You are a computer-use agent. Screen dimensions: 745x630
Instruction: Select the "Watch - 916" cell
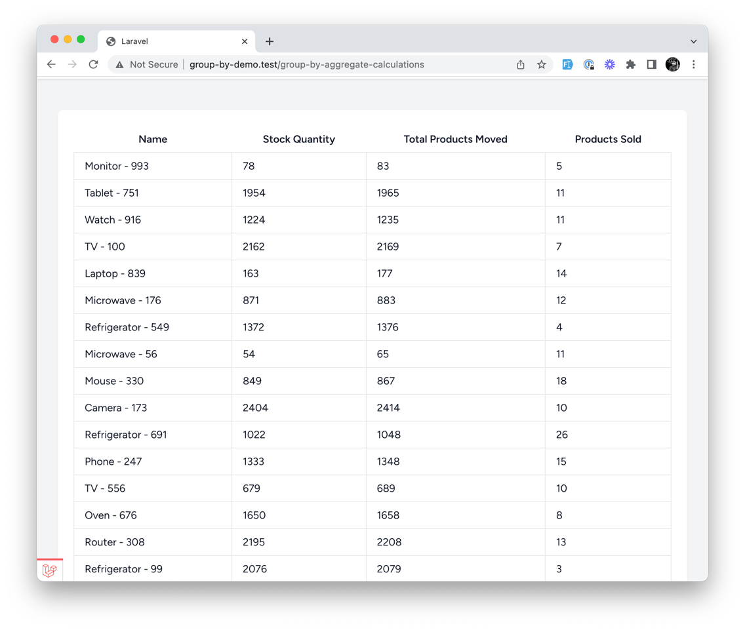[153, 220]
